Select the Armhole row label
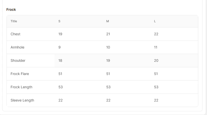This screenshot has width=207, height=115. (17, 47)
